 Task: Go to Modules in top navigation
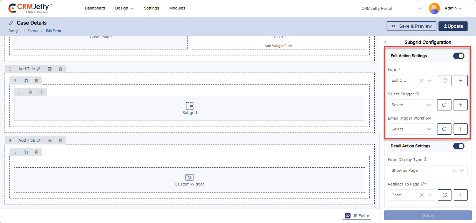(x=177, y=8)
